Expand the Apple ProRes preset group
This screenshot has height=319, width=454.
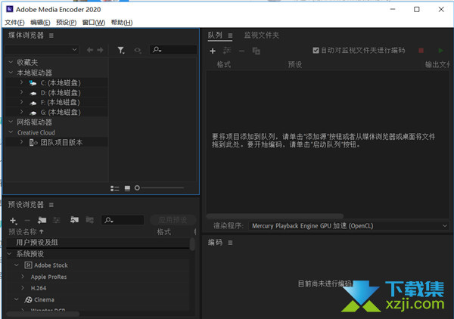[x=23, y=277]
